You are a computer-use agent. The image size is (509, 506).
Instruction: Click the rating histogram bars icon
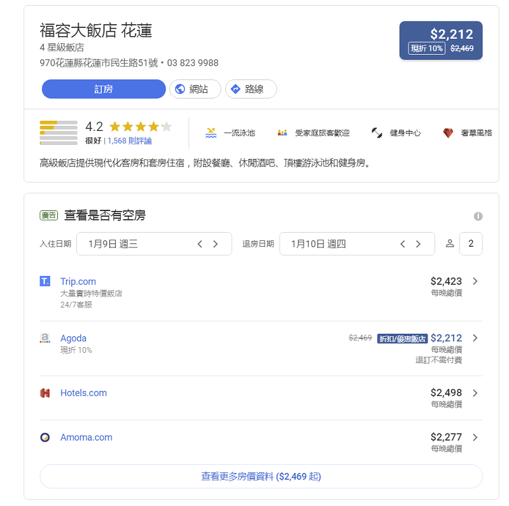point(59,133)
